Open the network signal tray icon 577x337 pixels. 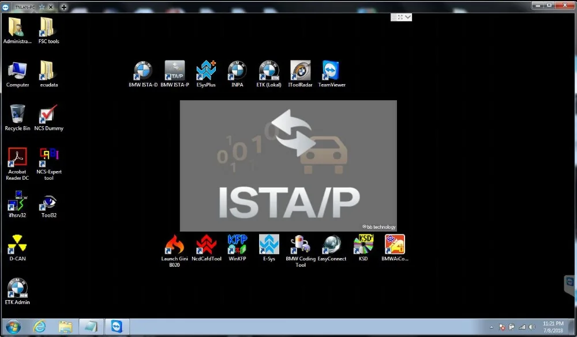pos(522,327)
